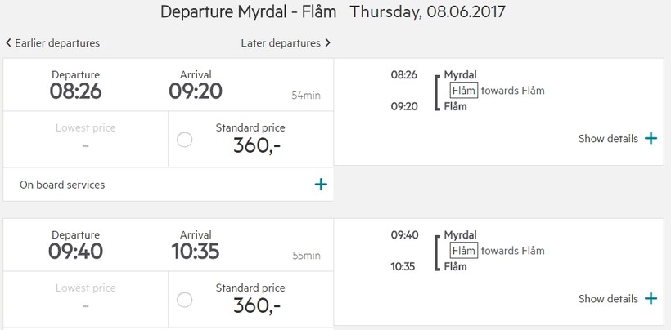
Task: Click plus icon for 09:40 Show details
Action: [x=651, y=299]
